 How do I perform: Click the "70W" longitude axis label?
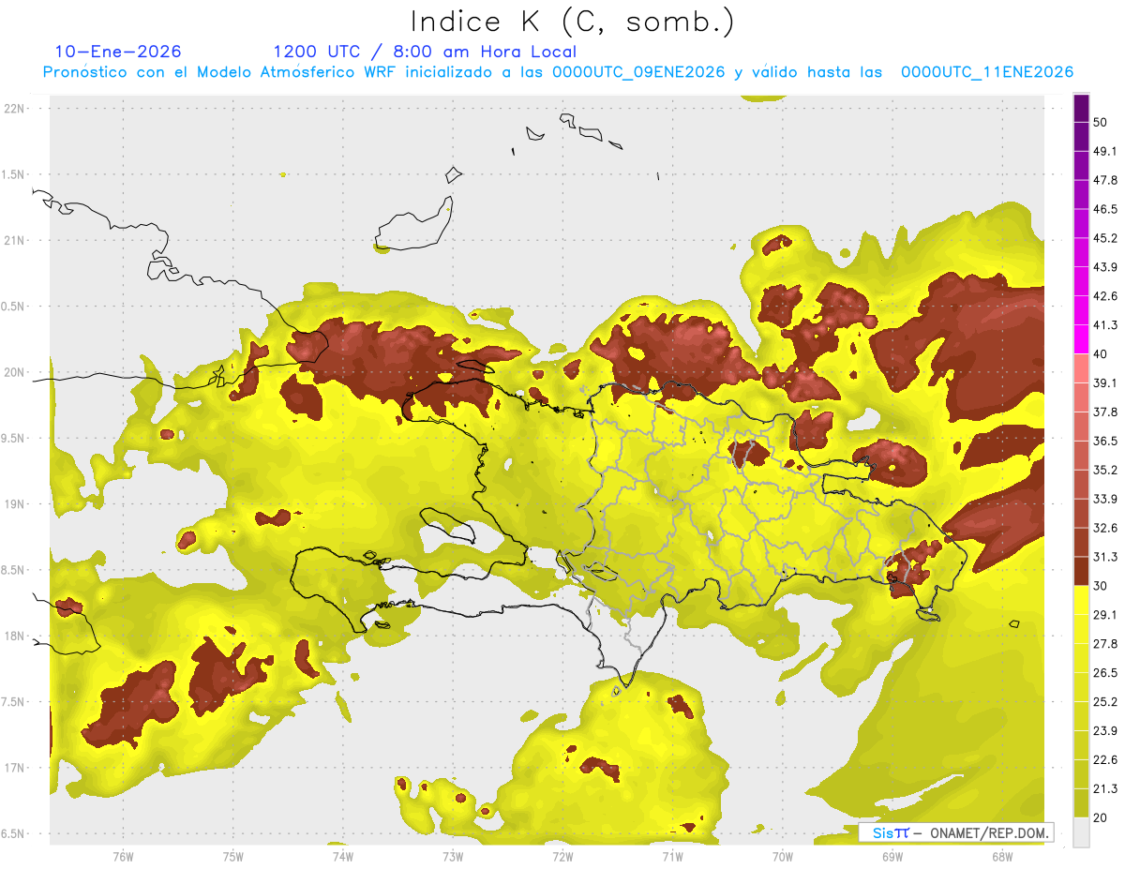(782, 857)
